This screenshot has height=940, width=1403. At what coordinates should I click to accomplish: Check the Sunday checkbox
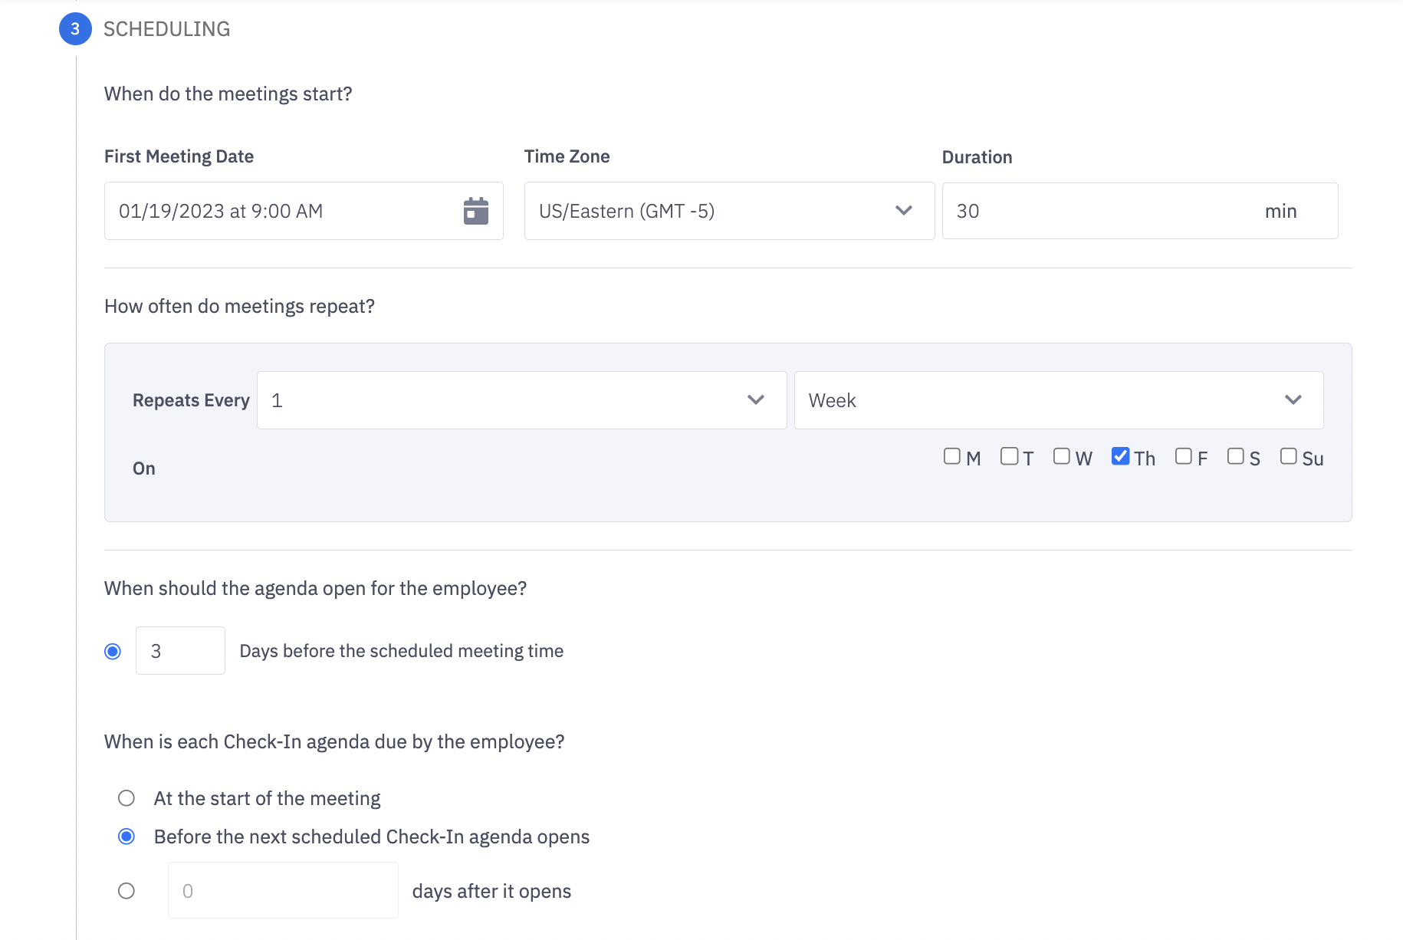[x=1287, y=456]
